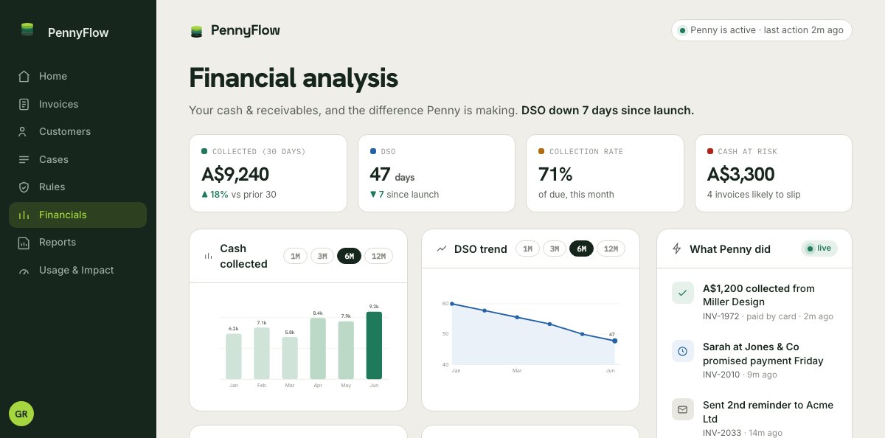Screen dimensions: 885x438
Task: Click DSO down 7 days since launch text
Action: tap(608, 111)
